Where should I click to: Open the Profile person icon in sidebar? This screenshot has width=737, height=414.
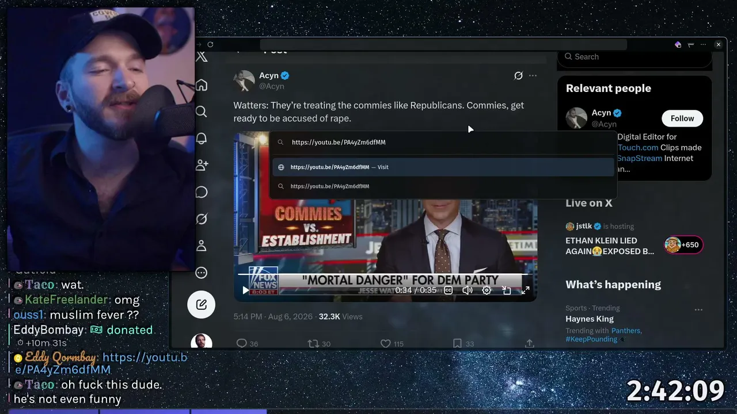pos(202,246)
